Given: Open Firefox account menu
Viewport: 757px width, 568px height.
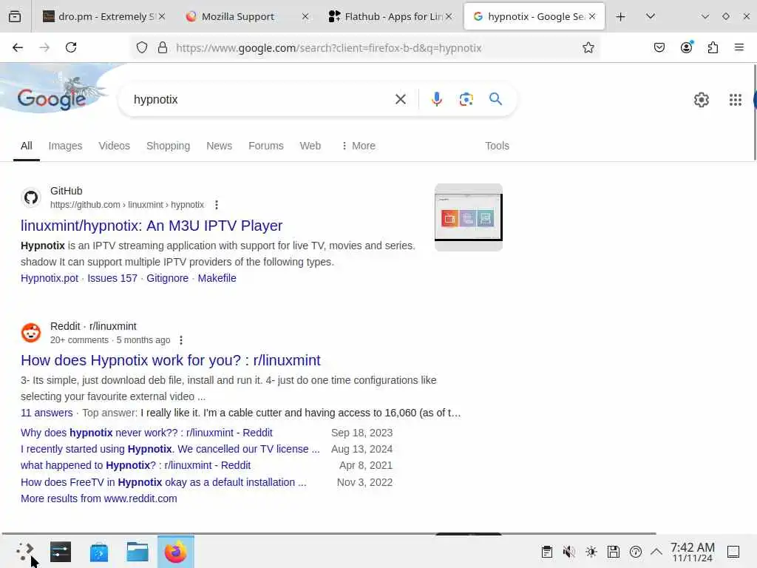Looking at the screenshot, I should [686, 47].
